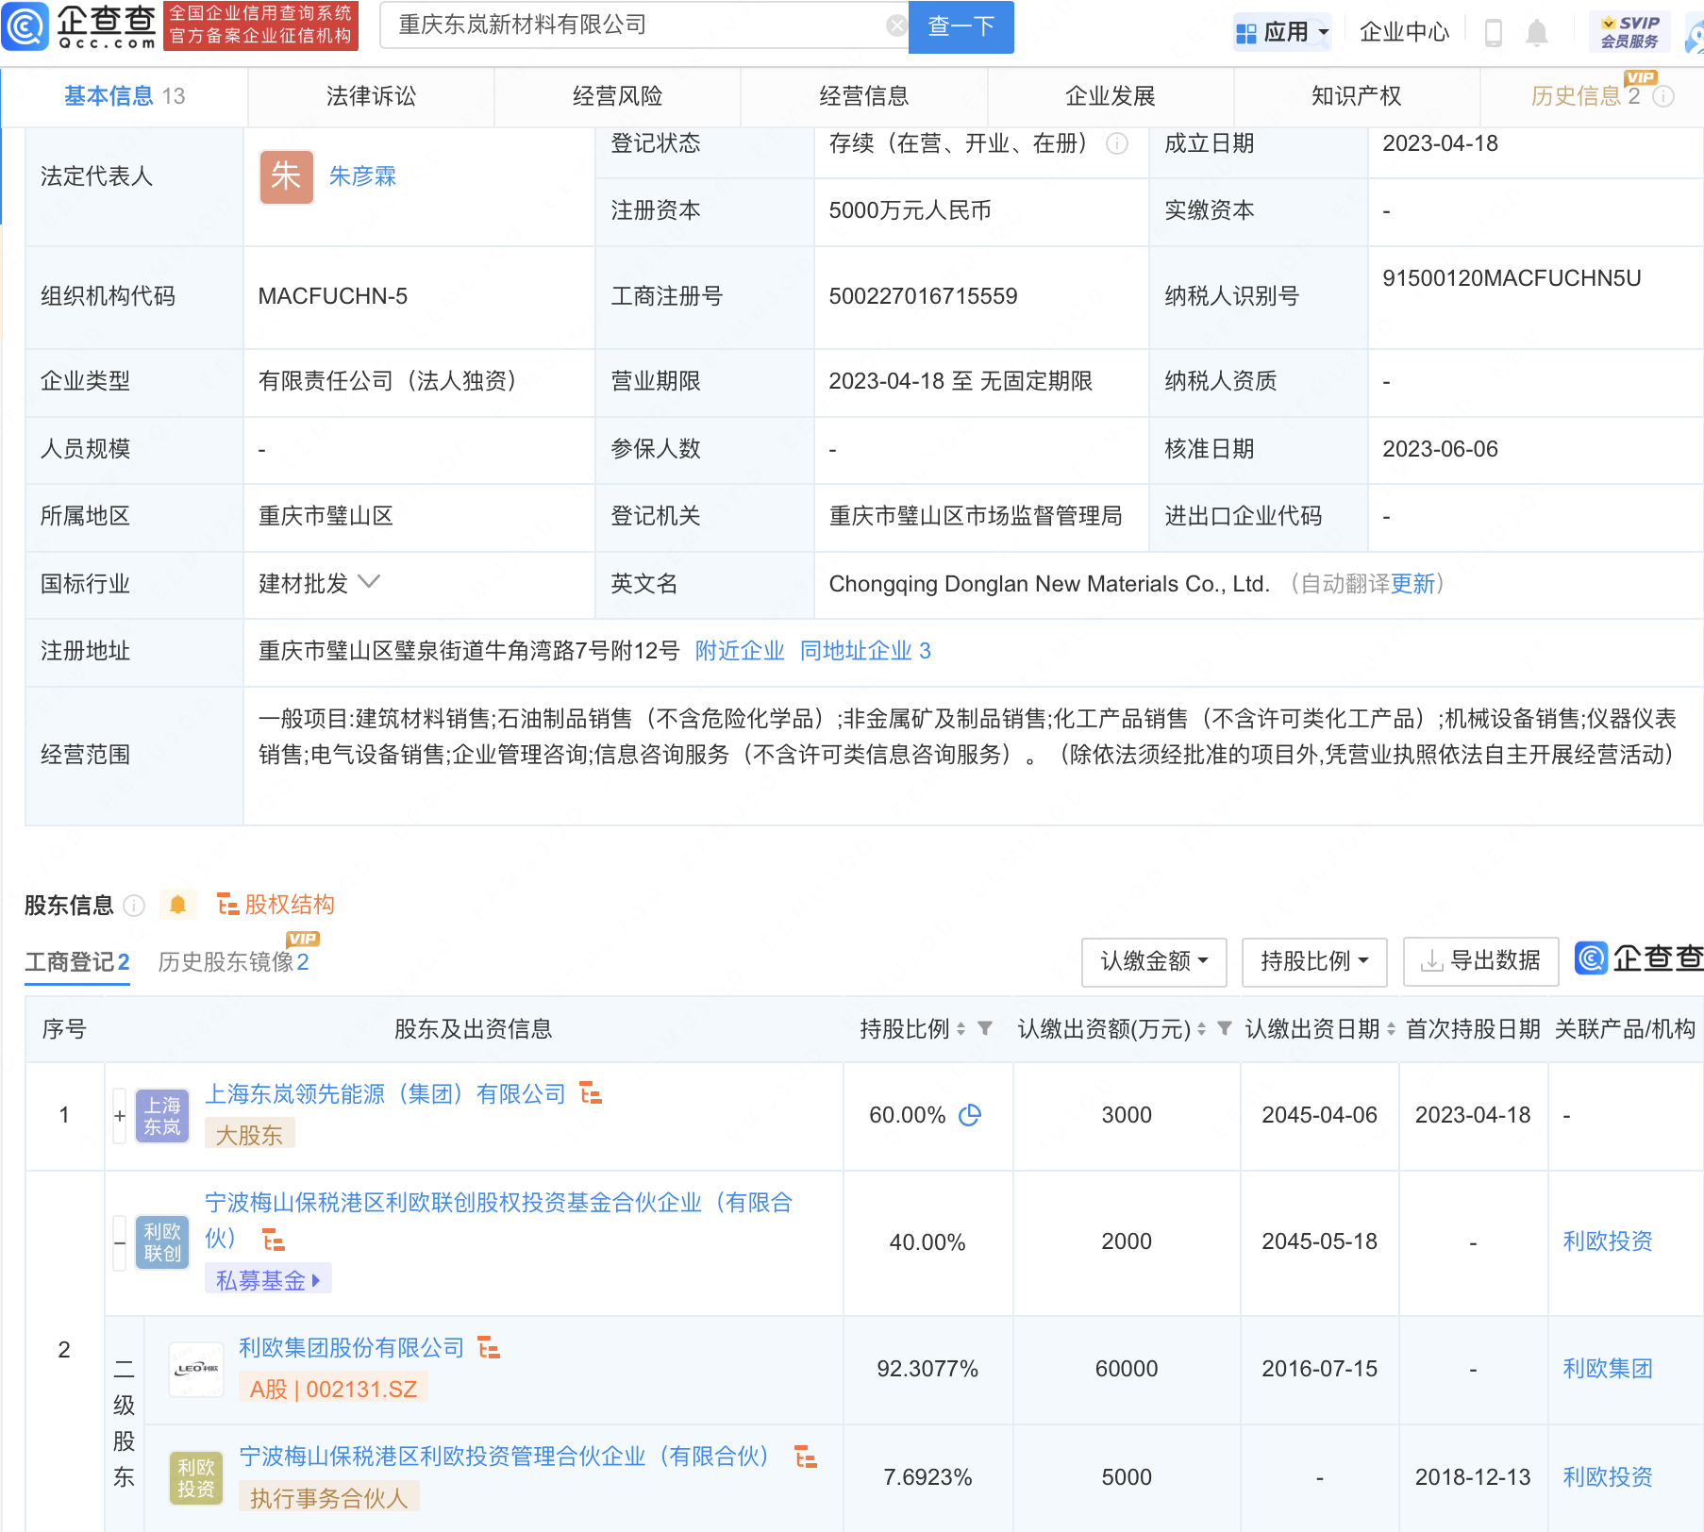Viewport: 1704px width, 1532px height.
Task: Click equity tree icon beside 利欧集团股份
Action: [x=489, y=1347]
